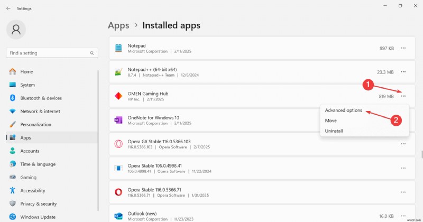Screen dimensions: 423x222
Task: Open System settings in the sidebar
Action: pyautogui.click(x=52, y=85)
